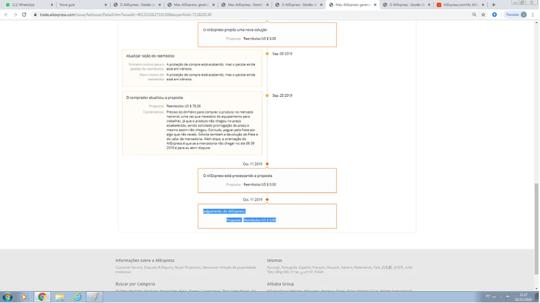Switch language to Español in footer
This screenshot has height=303, width=540.
[305, 267]
